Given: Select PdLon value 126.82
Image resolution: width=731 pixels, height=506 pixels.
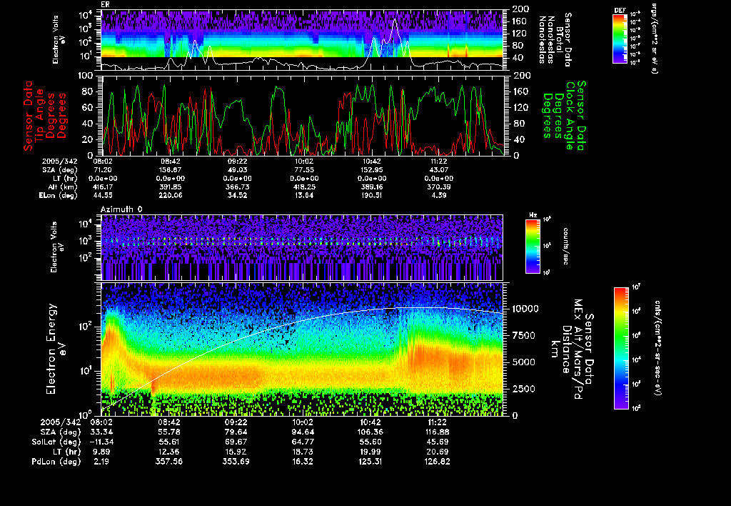Looking at the screenshot, I should point(438,462).
